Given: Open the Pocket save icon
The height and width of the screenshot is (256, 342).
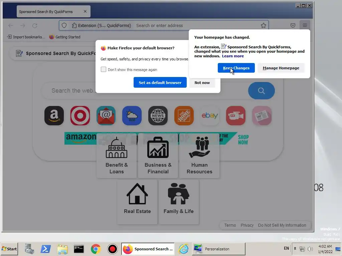Looking at the screenshot, I should (x=293, y=25).
